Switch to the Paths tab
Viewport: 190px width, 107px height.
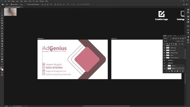(x=175, y=36)
